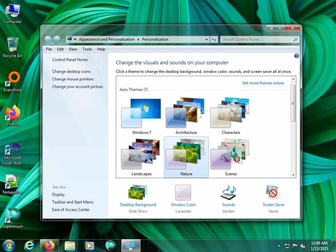The width and height of the screenshot is (336, 252).
Task: Open Supermium from the taskbar
Action: [x=110, y=245]
